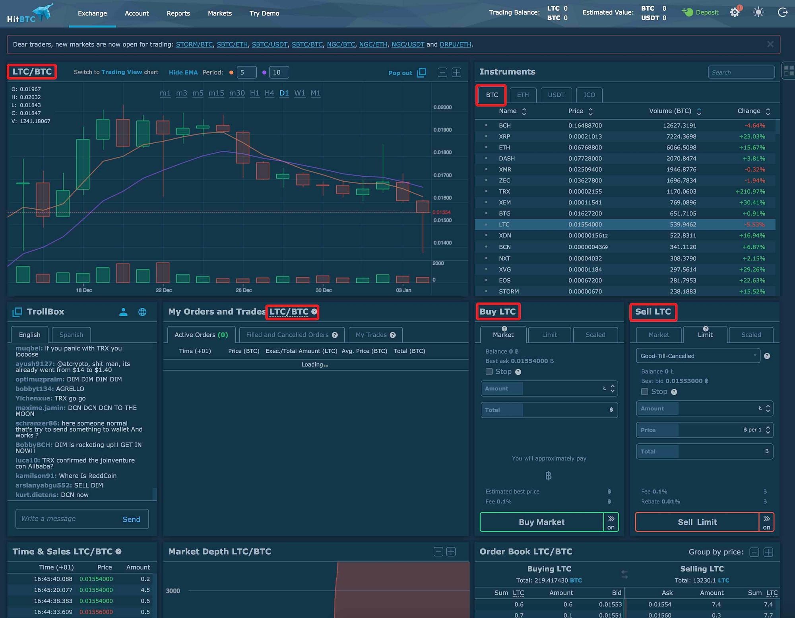This screenshot has width=795, height=618.
Task: Click the layout grid icon beside Instruments
Action: 789,71
